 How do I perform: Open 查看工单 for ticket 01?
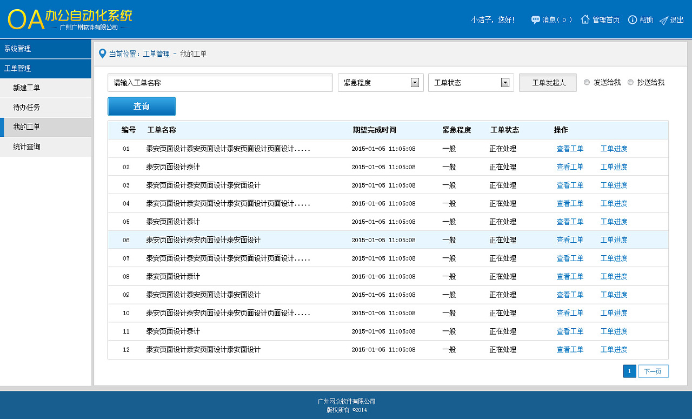[570, 148]
